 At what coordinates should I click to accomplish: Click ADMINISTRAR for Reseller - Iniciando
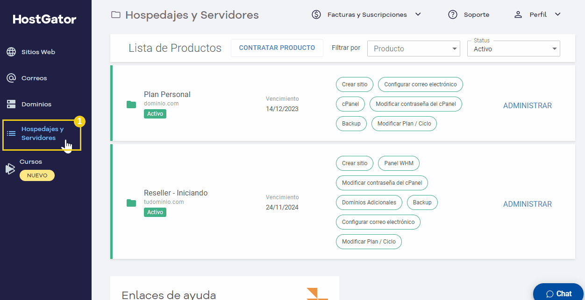528,204
